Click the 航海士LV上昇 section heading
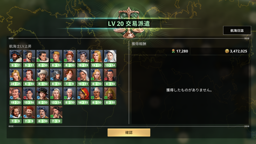 [x=20, y=46]
